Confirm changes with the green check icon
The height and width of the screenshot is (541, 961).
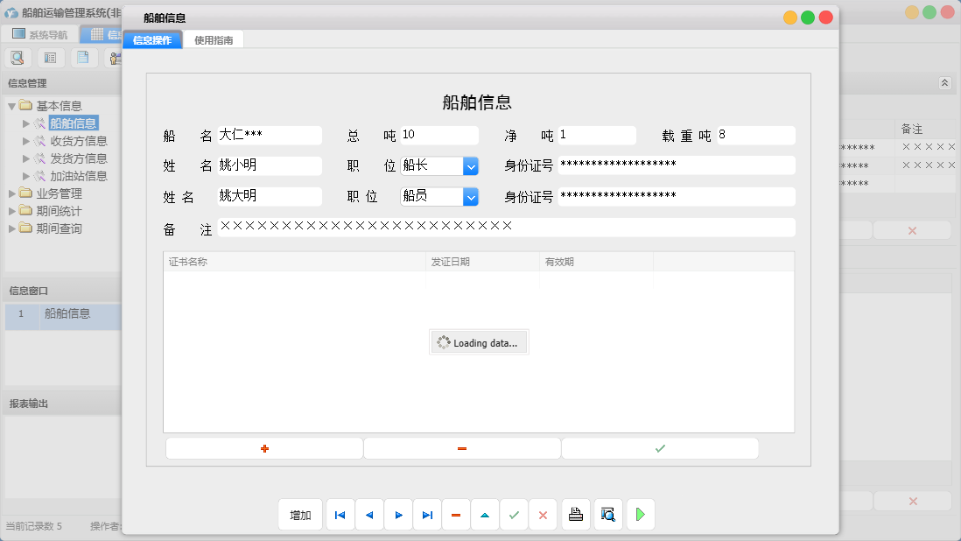[514, 515]
